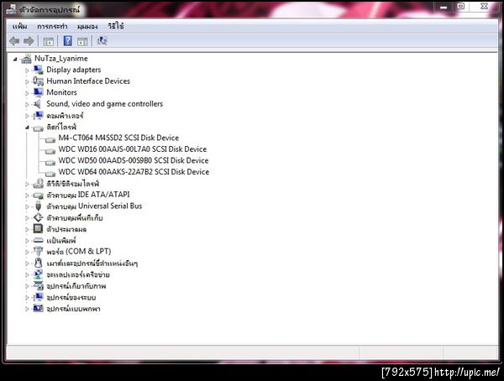Viewport: 504px width, 381px height.
Task: Select the ตัวประมวลผล processors label
Action: point(66,229)
